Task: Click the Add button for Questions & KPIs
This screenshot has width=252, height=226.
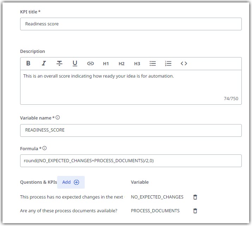Action: click(71, 182)
